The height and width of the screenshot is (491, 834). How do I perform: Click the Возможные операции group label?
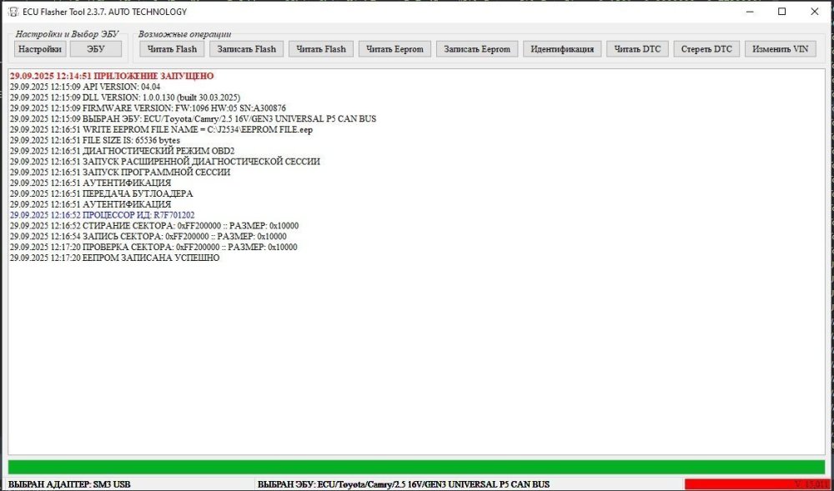[x=184, y=34]
